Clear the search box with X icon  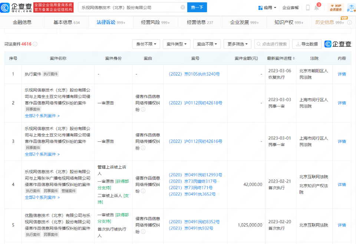point(182,7)
